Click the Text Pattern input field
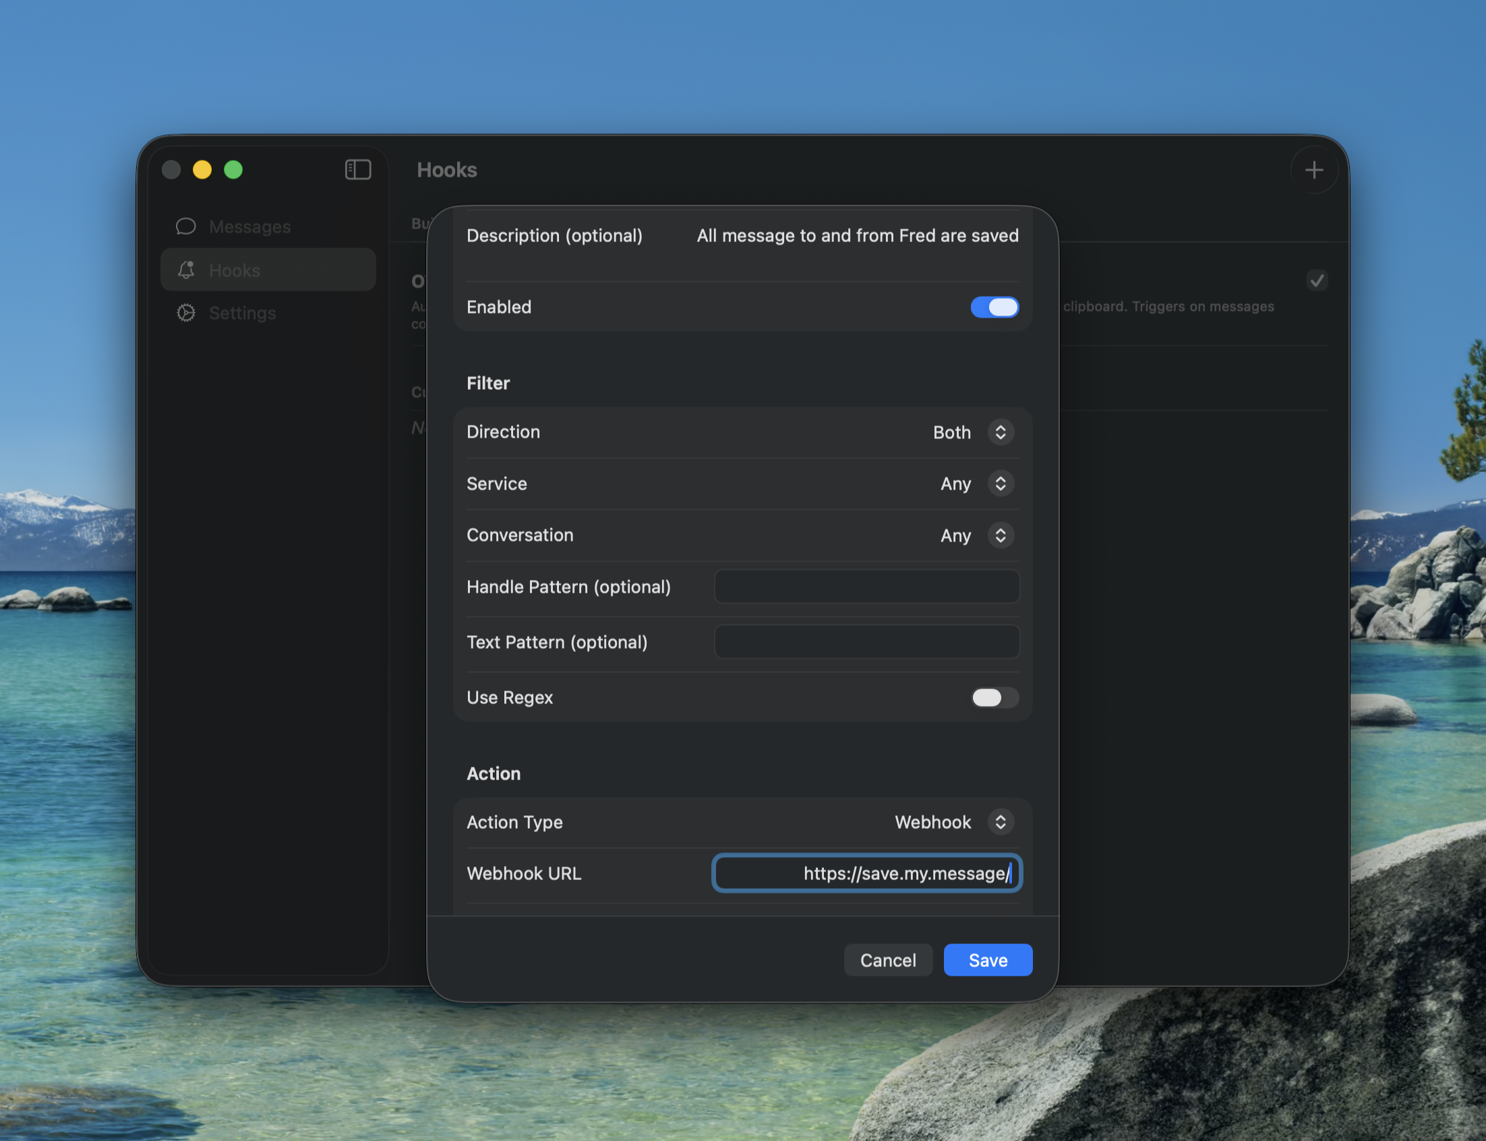The height and width of the screenshot is (1141, 1486). (x=866, y=641)
